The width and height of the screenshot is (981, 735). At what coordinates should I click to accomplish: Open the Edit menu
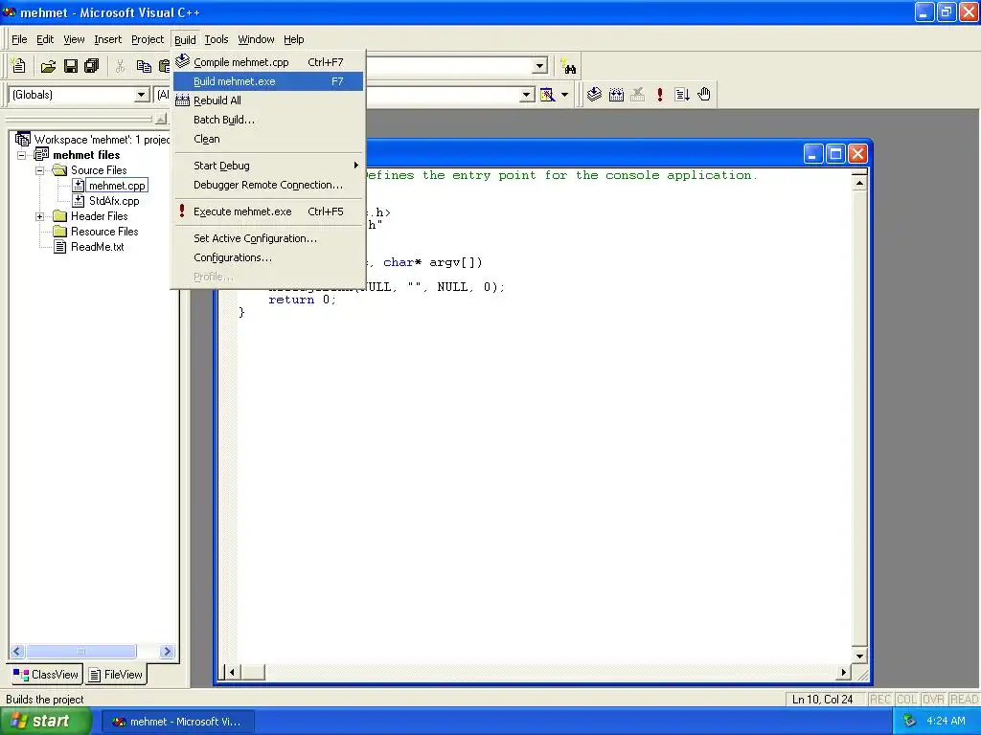45,39
